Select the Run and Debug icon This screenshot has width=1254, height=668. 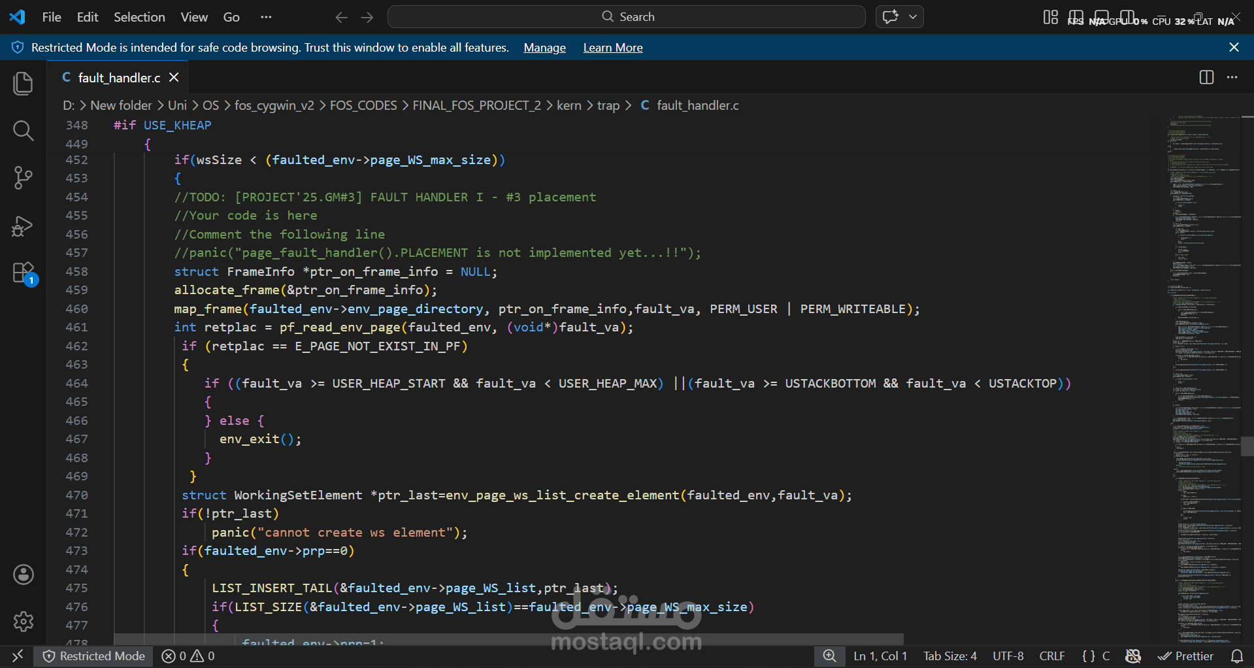pos(23,225)
